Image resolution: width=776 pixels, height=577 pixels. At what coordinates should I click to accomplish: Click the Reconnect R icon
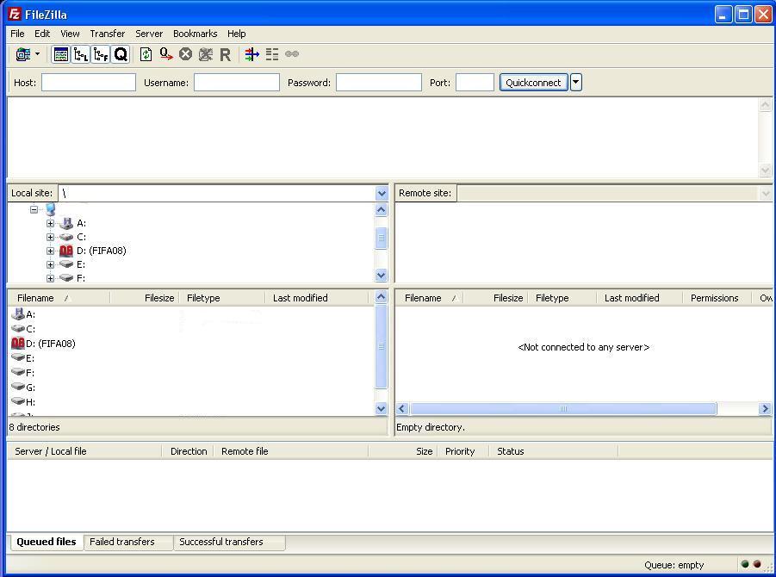click(x=225, y=54)
